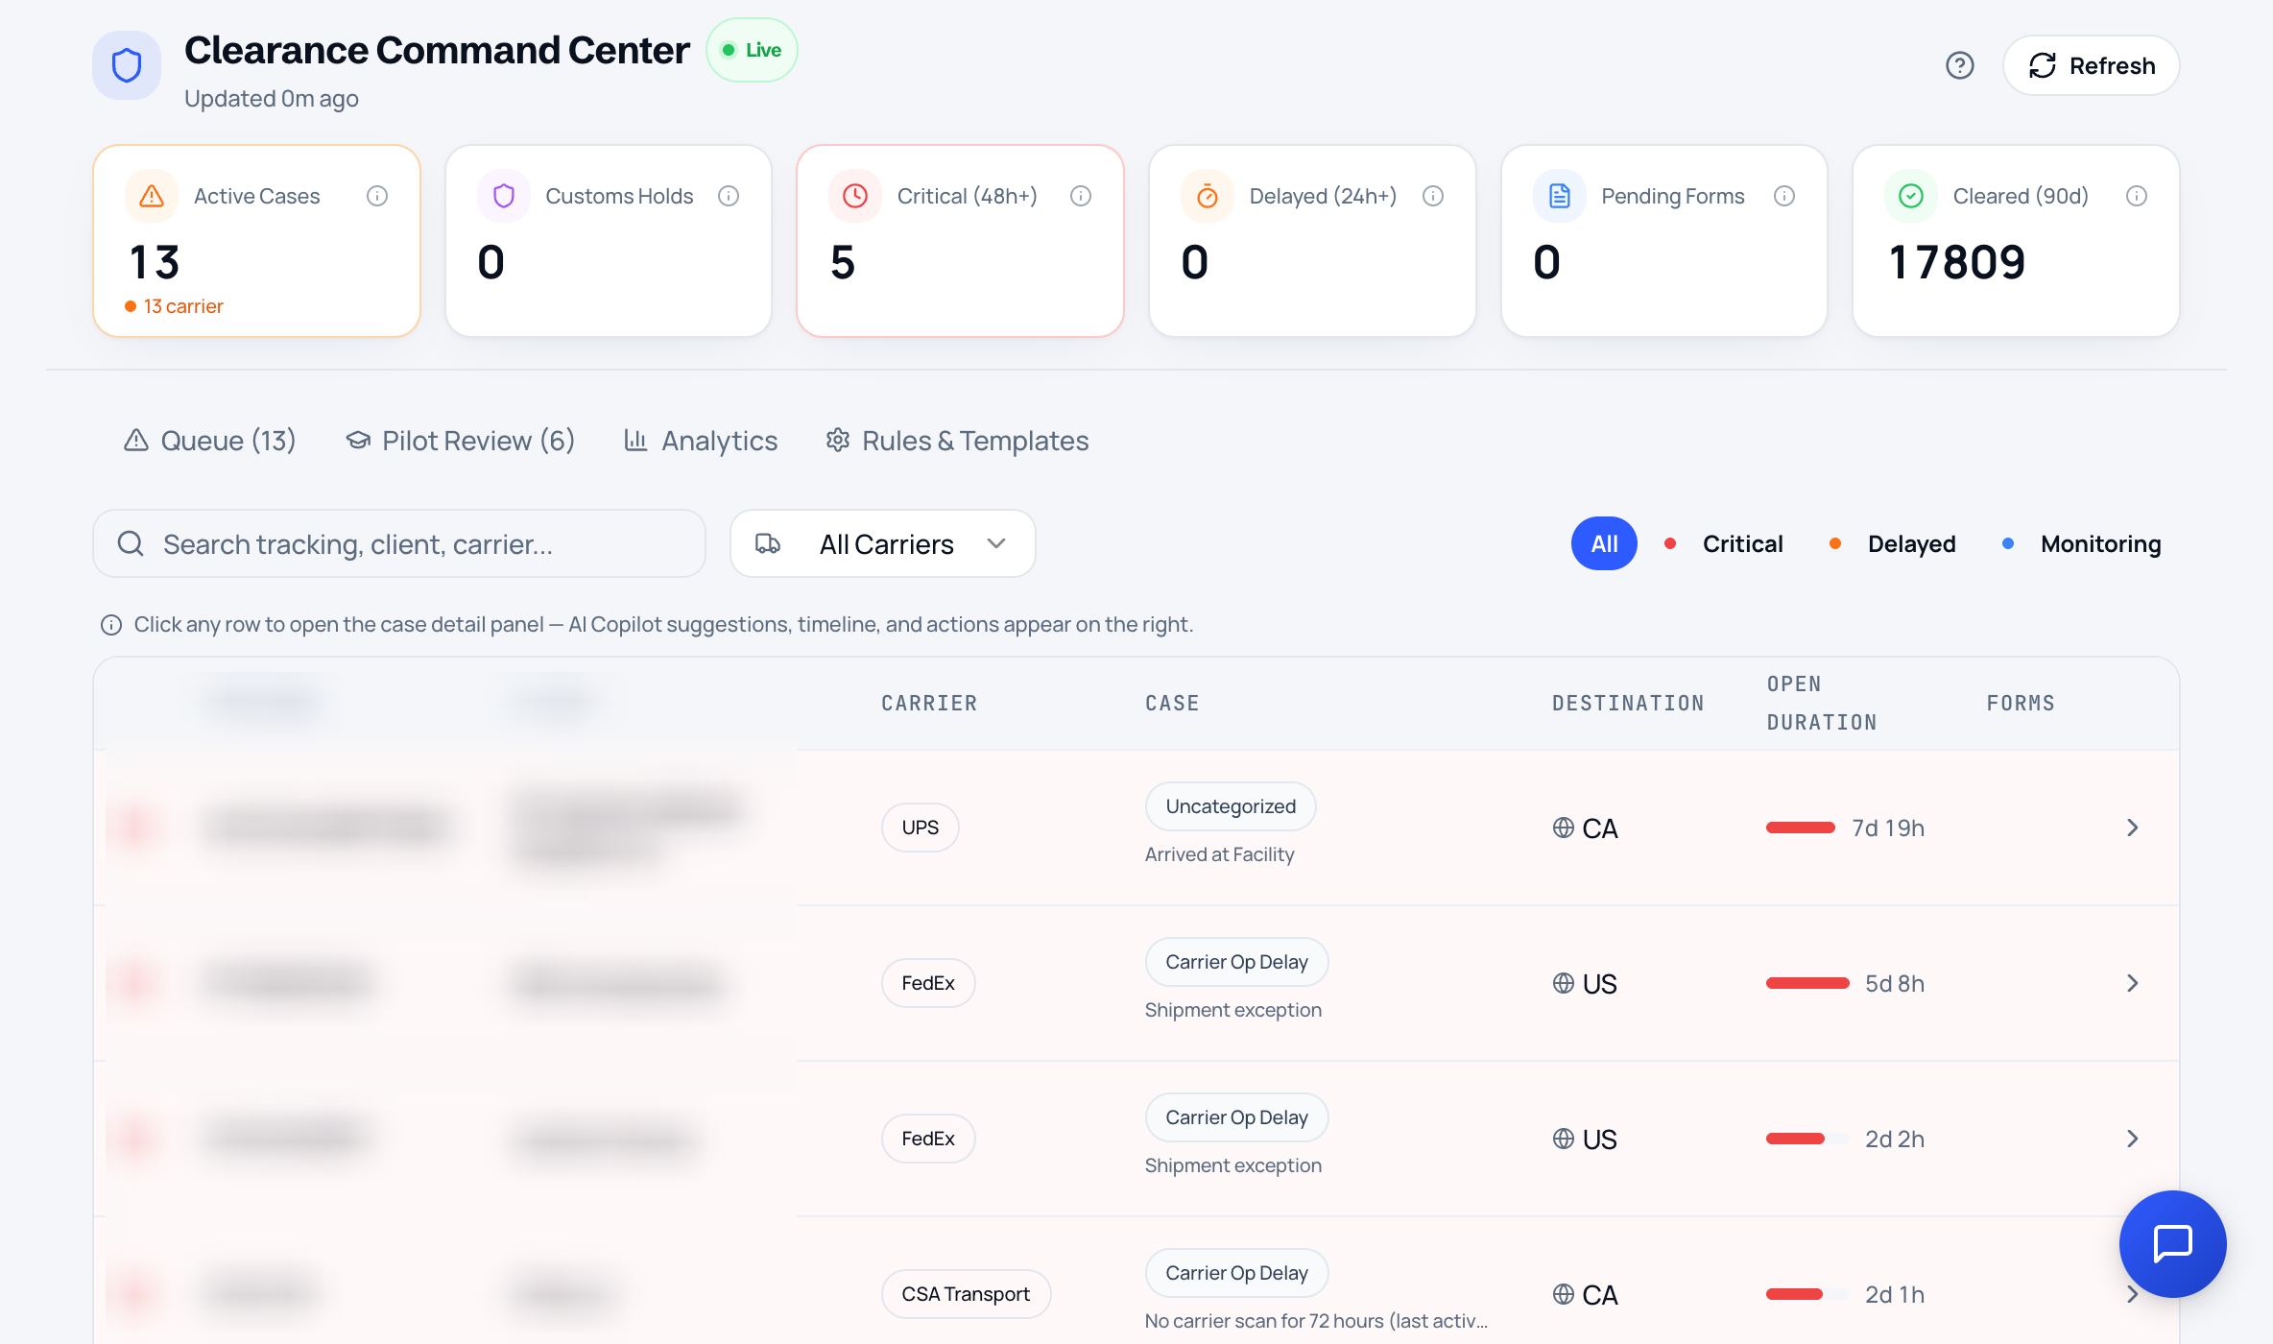
Task: Click the Customs Holds purple shield icon
Action: tap(504, 196)
